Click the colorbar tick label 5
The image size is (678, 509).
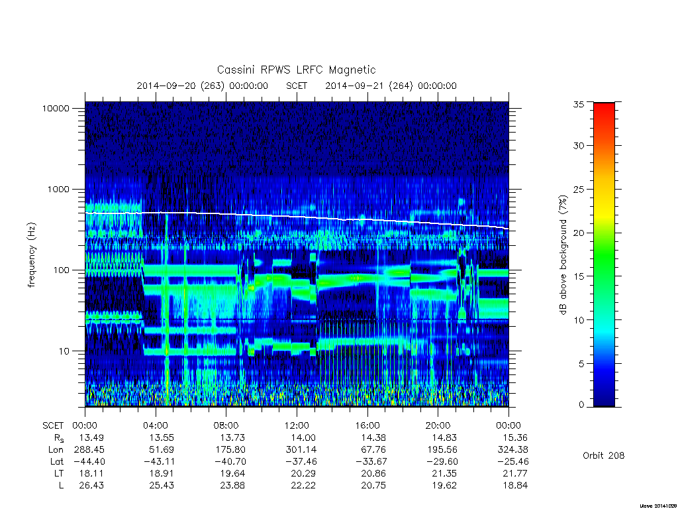click(x=581, y=364)
